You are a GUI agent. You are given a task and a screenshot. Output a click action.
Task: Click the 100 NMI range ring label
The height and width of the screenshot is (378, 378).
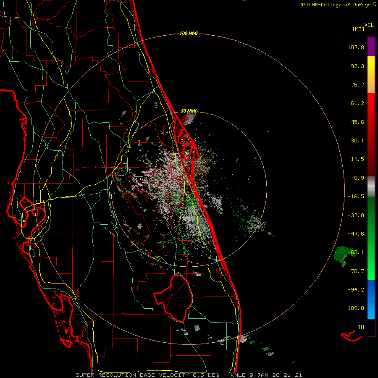point(189,33)
